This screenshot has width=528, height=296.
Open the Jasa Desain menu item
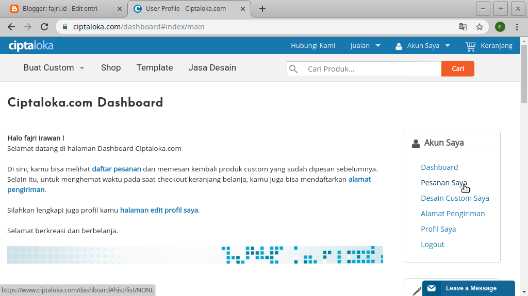click(x=212, y=67)
